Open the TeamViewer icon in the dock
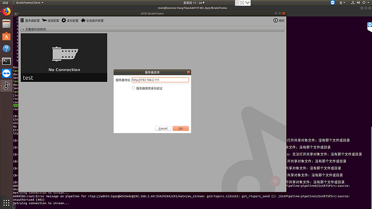This screenshot has height=209, width=372. coord(6,73)
